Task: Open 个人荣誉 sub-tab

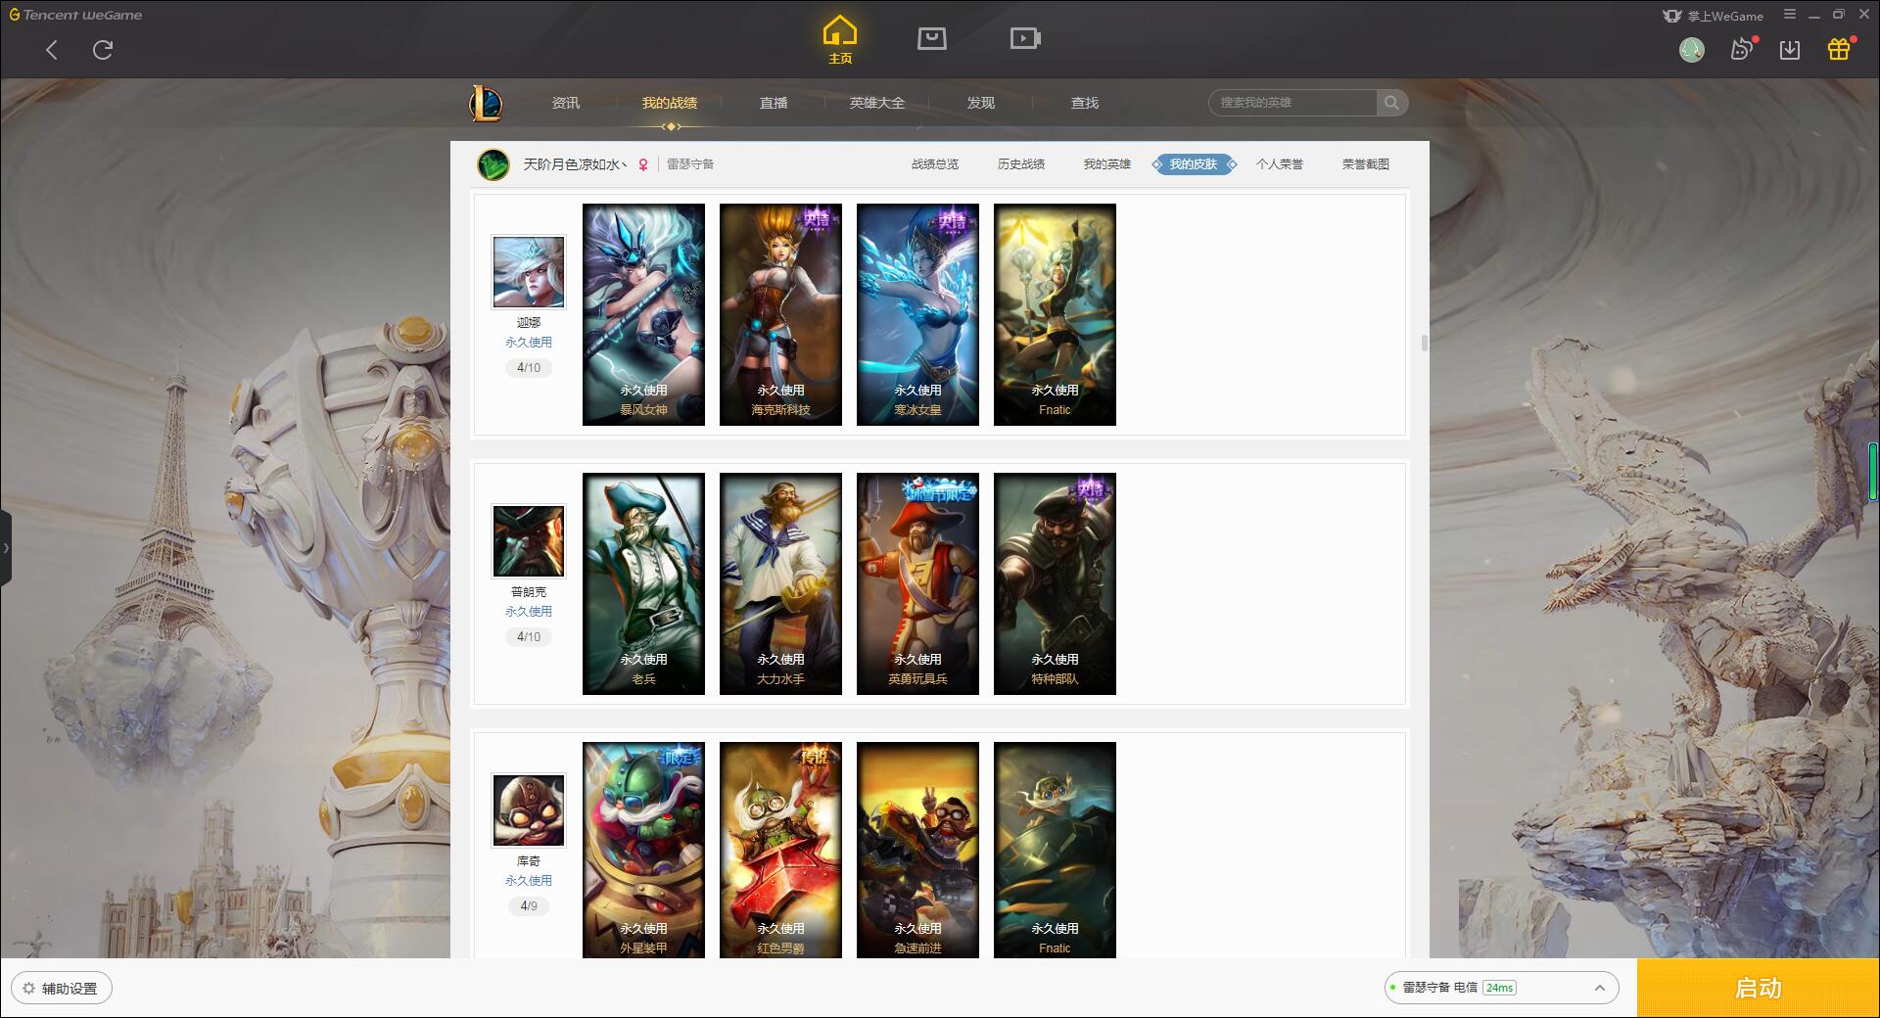Action: [1280, 164]
